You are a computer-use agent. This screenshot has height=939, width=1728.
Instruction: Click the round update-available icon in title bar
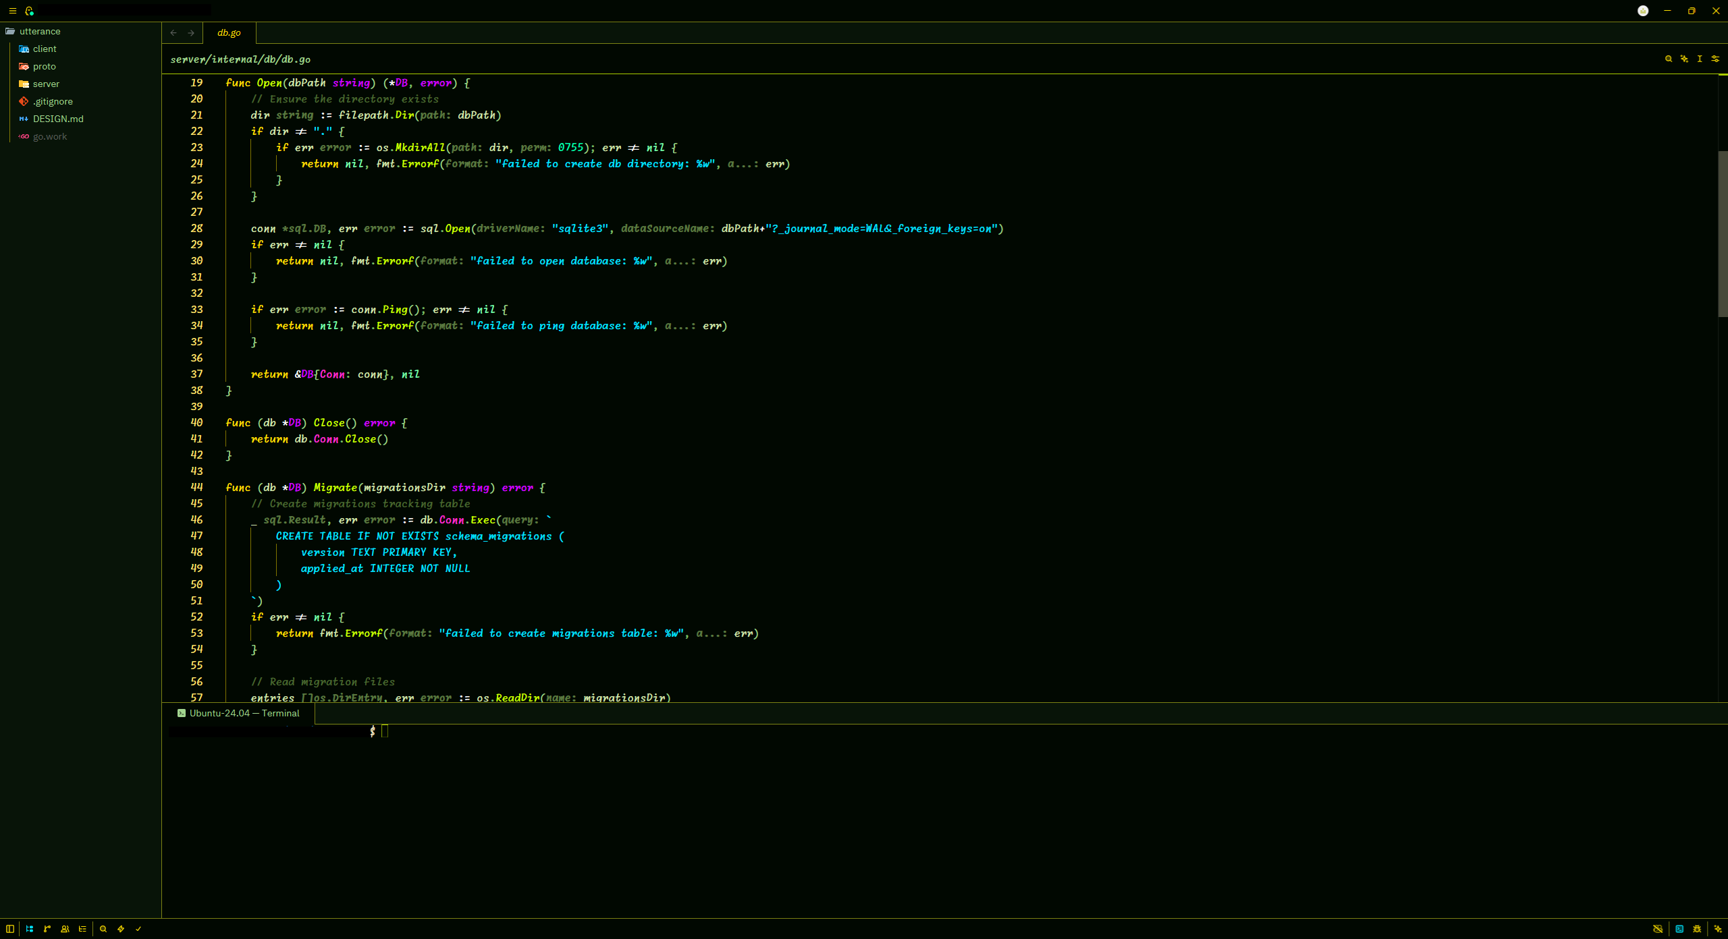1643,11
